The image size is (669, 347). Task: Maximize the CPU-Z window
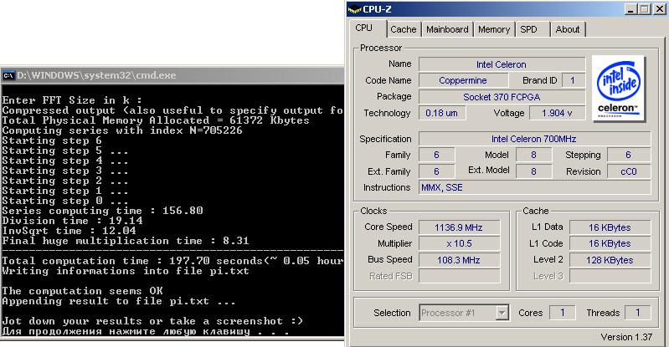[x=644, y=9]
